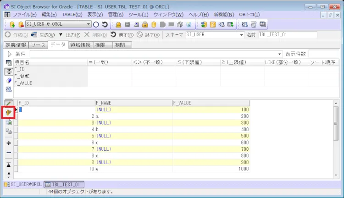This screenshot has height=198, width=344.
Task: Click the TBL_TEST_01 window tab at bottom
Action: pyautogui.click(x=64, y=184)
